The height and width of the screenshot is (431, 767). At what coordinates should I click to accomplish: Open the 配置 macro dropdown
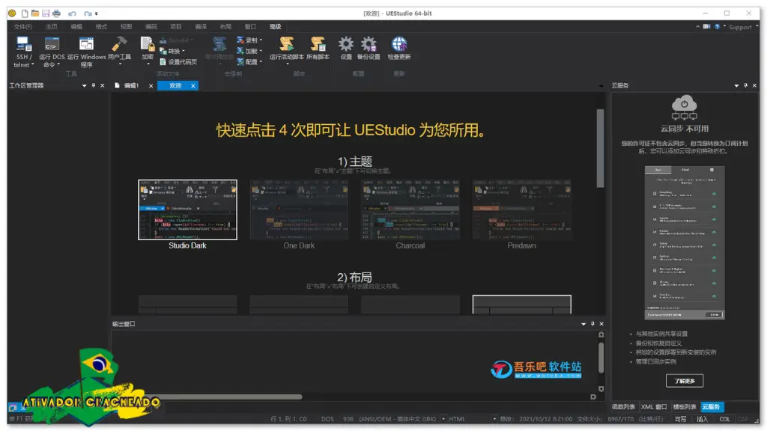pyautogui.click(x=261, y=62)
